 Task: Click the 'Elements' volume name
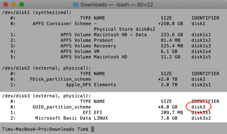pos(105,85)
